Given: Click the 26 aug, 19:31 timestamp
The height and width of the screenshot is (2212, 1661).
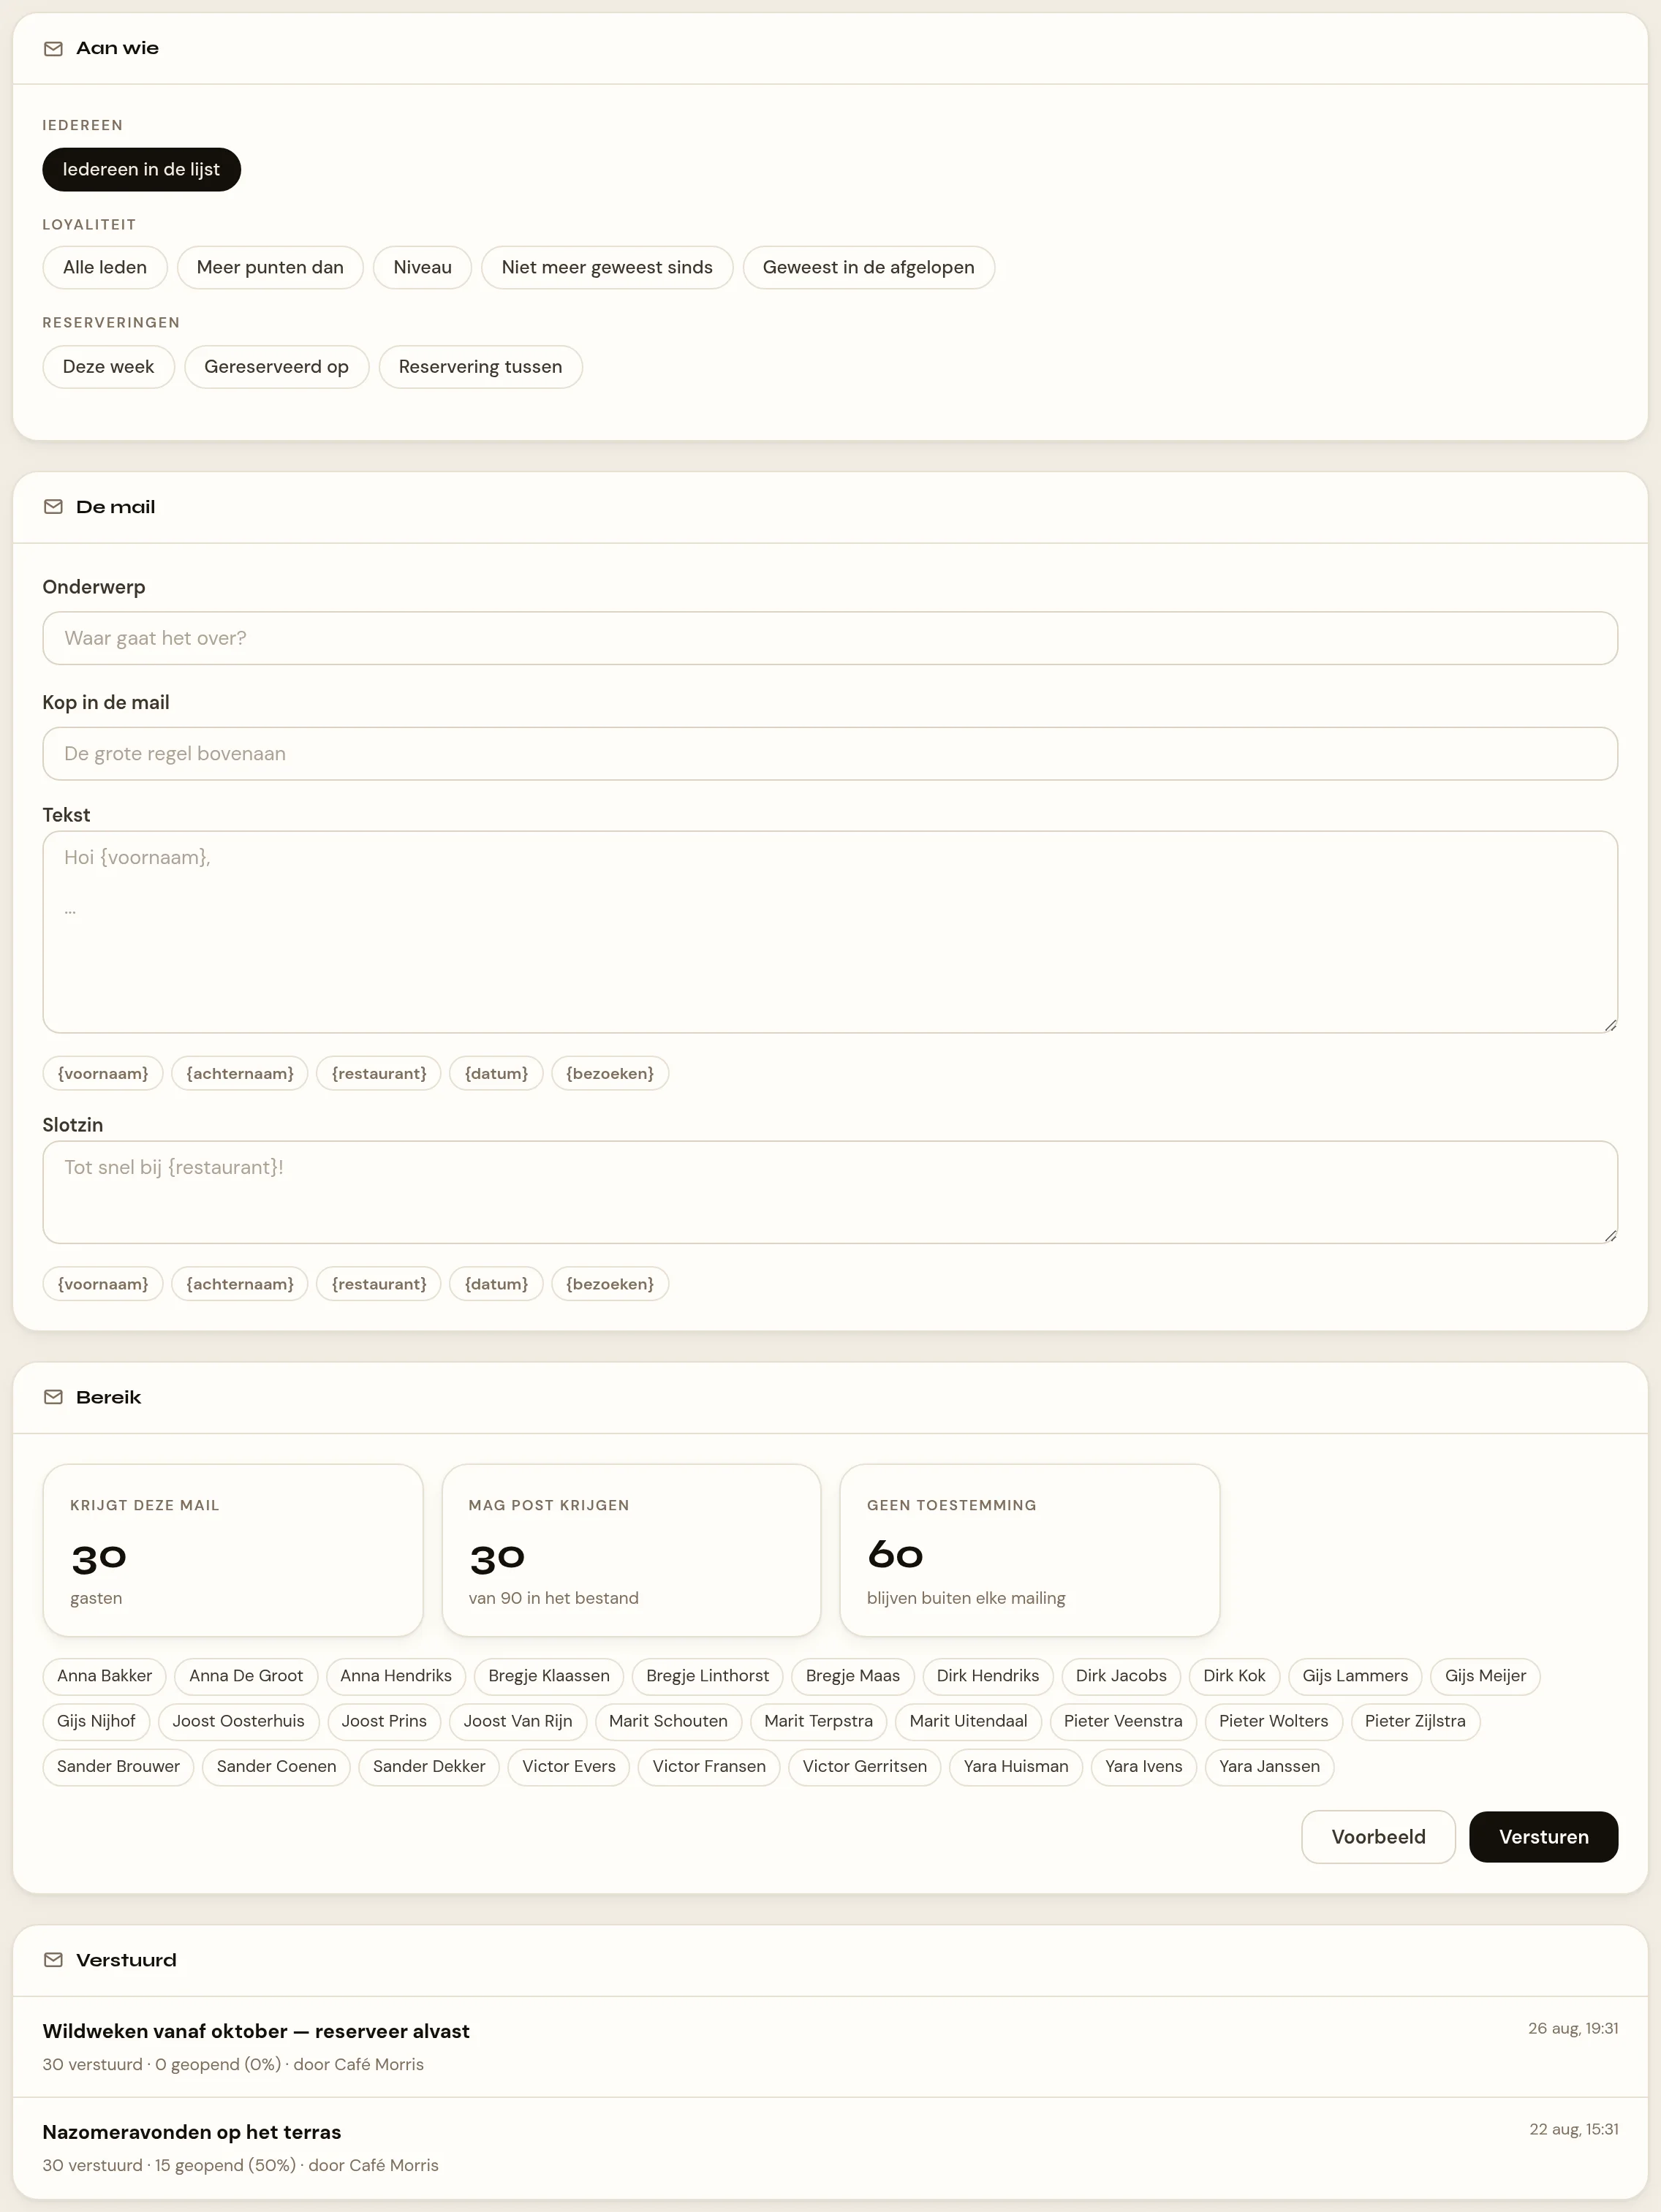Looking at the screenshot, I should pos(1573,2028).
